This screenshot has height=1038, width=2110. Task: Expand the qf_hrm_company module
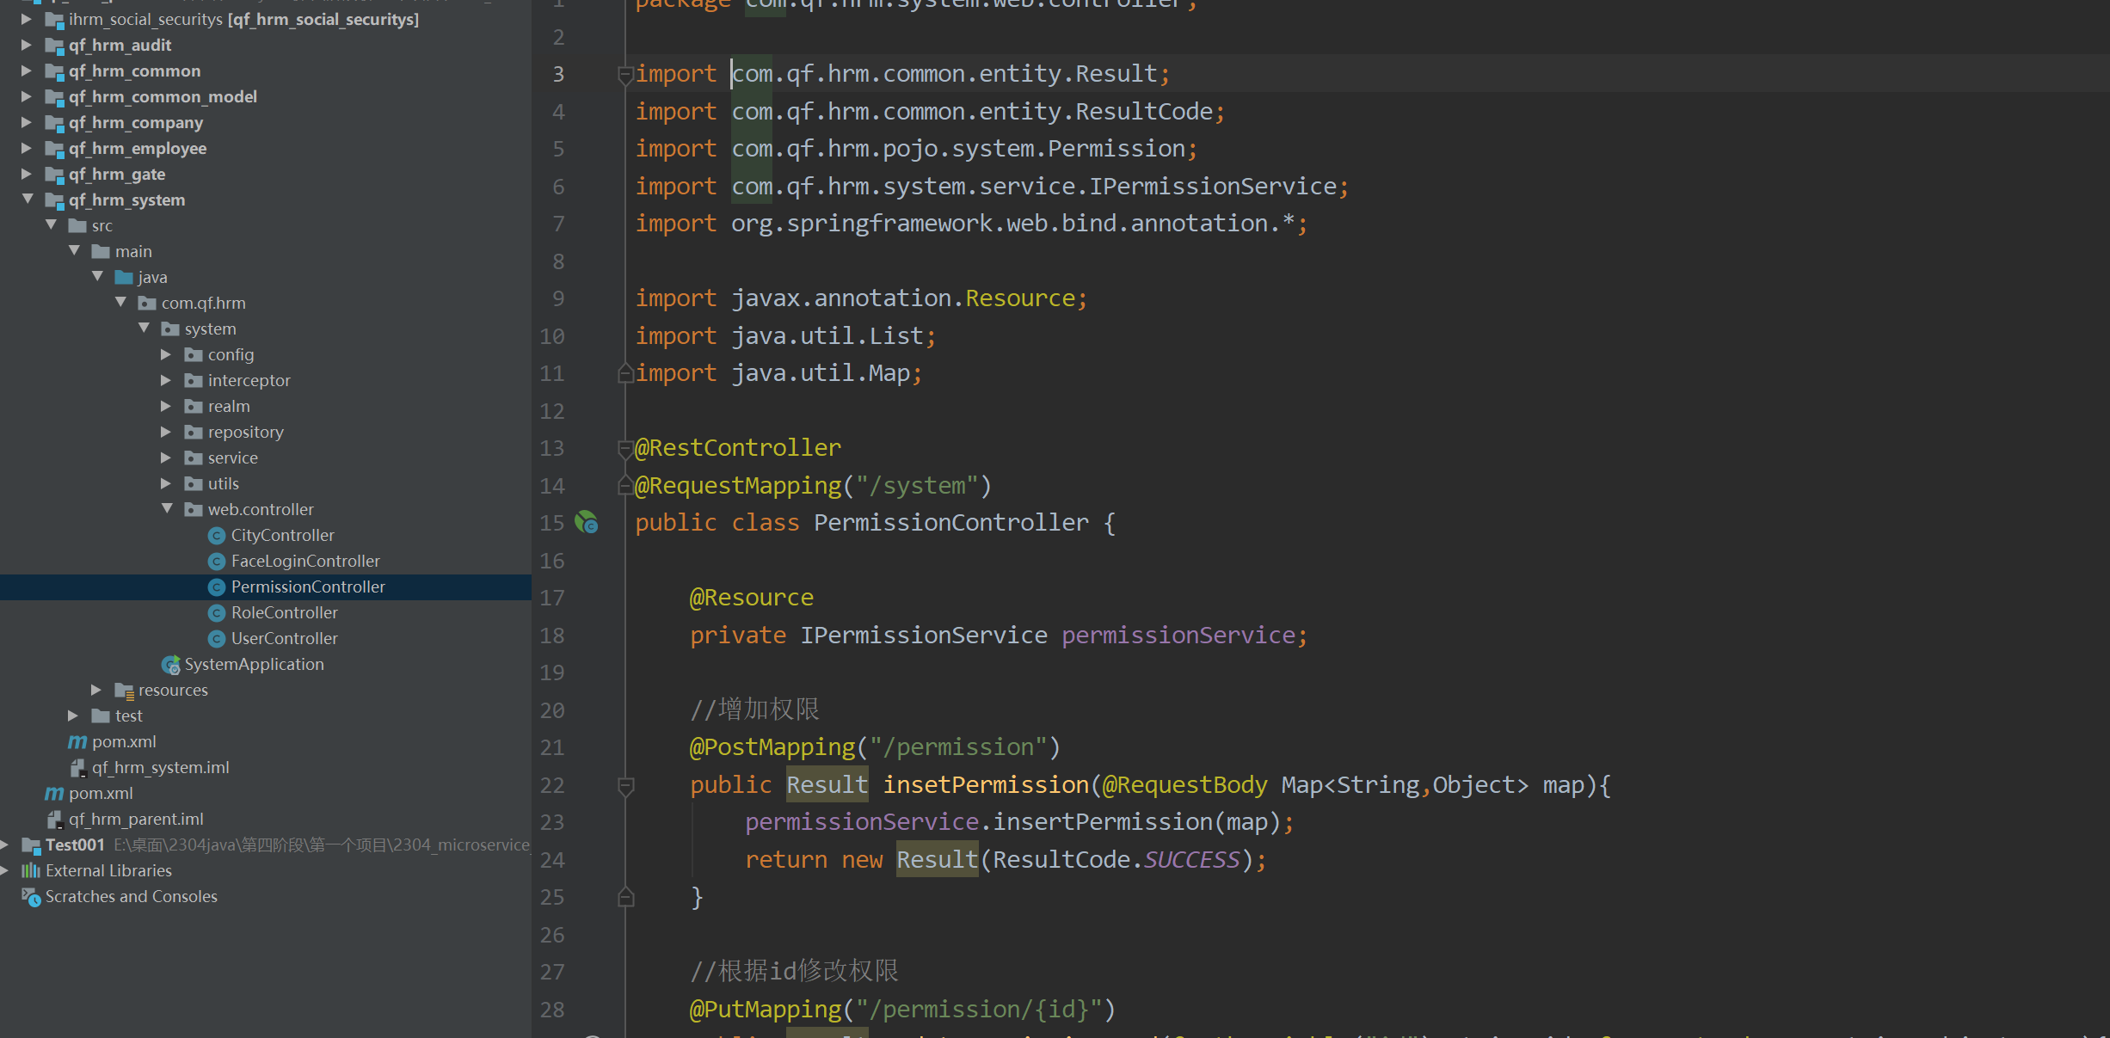[x=27, y=122]
